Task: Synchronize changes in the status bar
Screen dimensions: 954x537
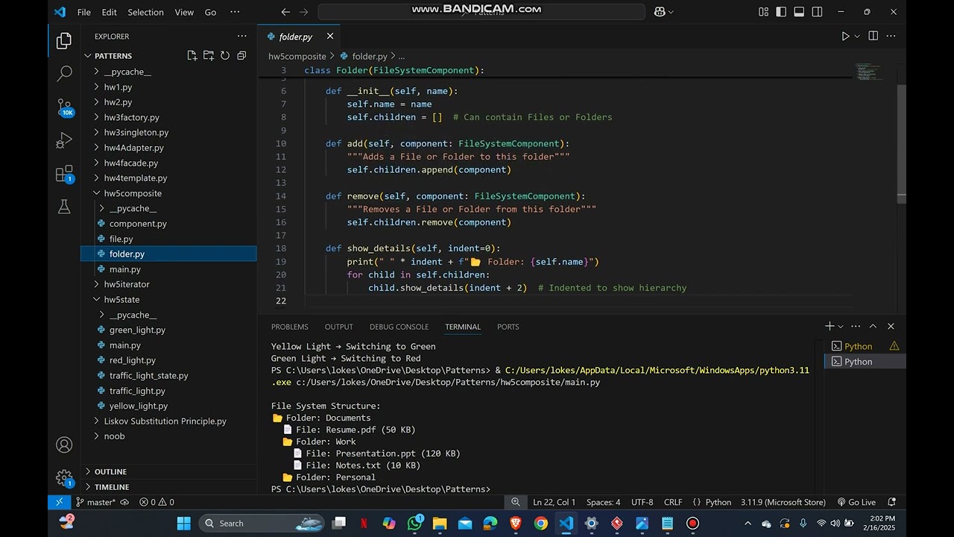Action: [x=124, y=502]
